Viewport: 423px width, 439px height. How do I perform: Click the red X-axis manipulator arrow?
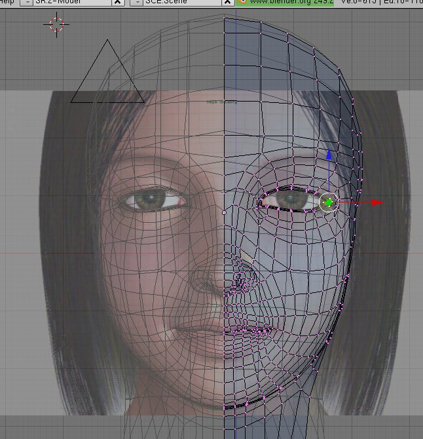[x=377, y=202]
